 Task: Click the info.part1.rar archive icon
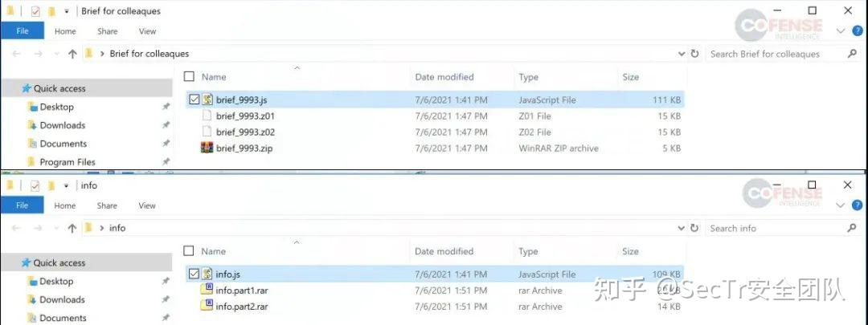coord(207,290)
